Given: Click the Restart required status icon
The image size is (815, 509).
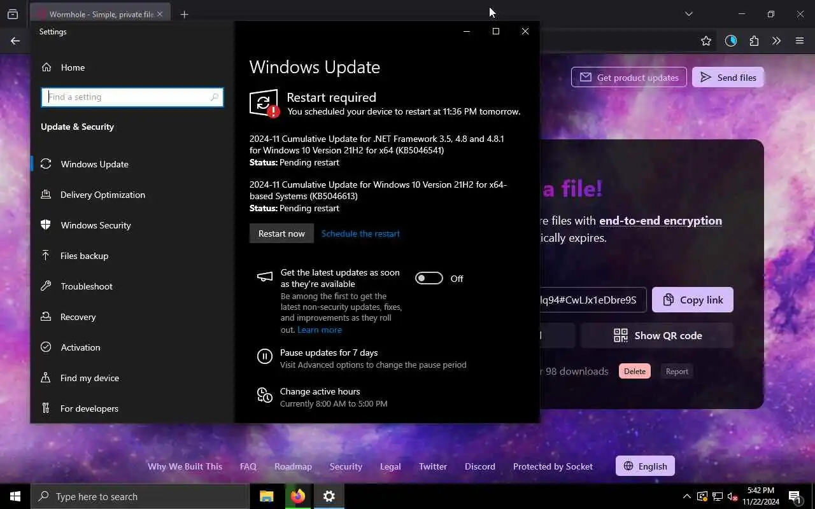Looking at the screenshot, I should point(264,103).
